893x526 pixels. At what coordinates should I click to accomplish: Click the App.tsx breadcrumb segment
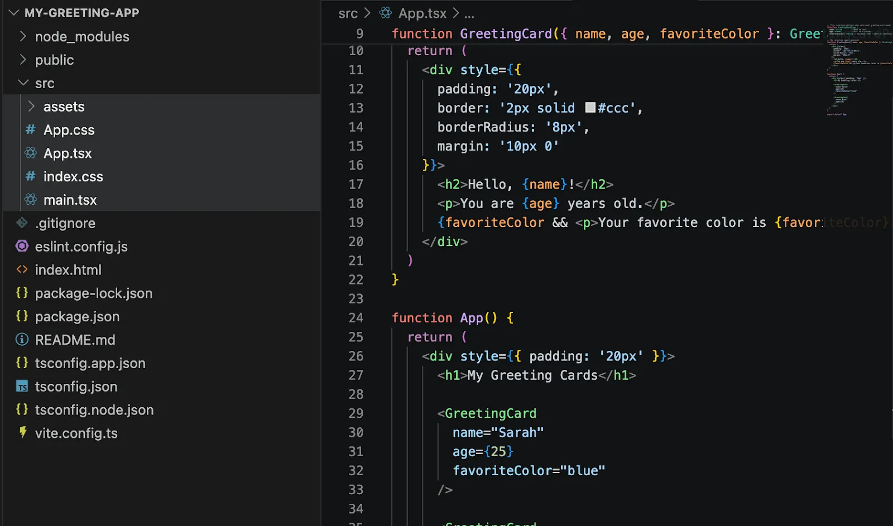click(423, 13)
